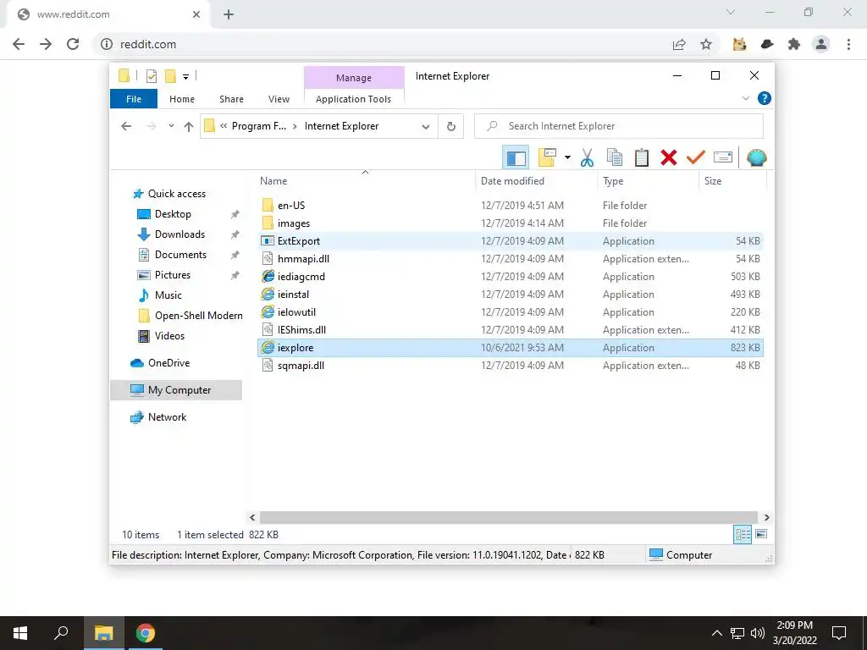867x650 pixels.
Task: Sort by Date modified column
Action: (x=536, y=181)
